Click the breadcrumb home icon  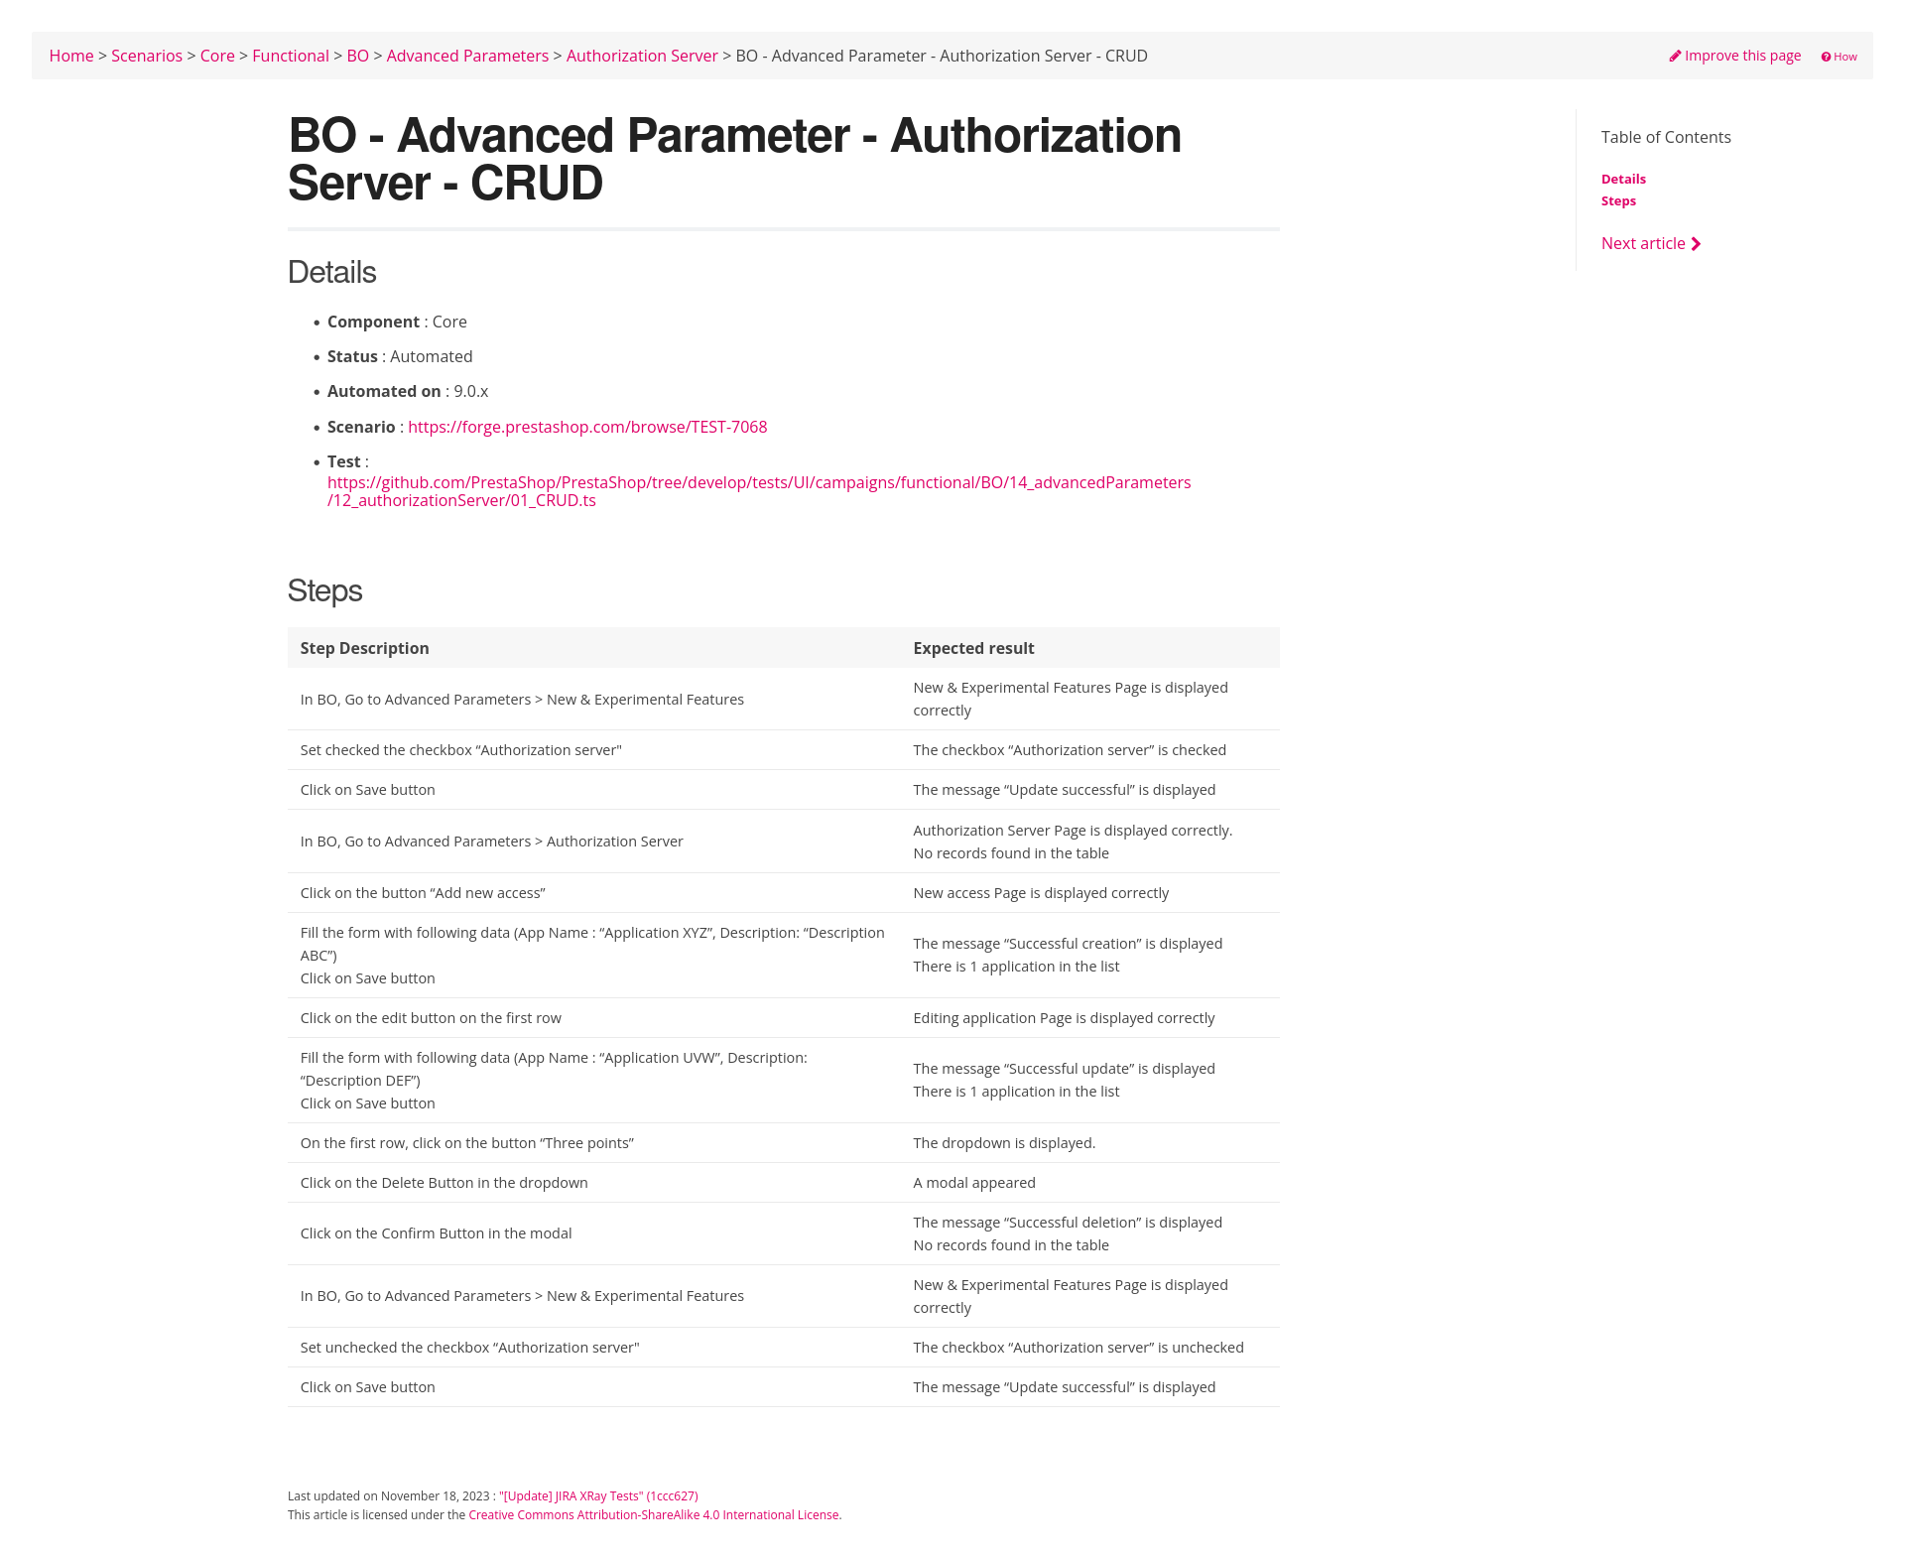[69, 56]
